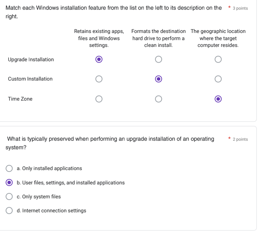Viewport: 259px width, 232px height.
Task: Select 'Retains existing apps' for Custom Installation
Action: [99, 79]
